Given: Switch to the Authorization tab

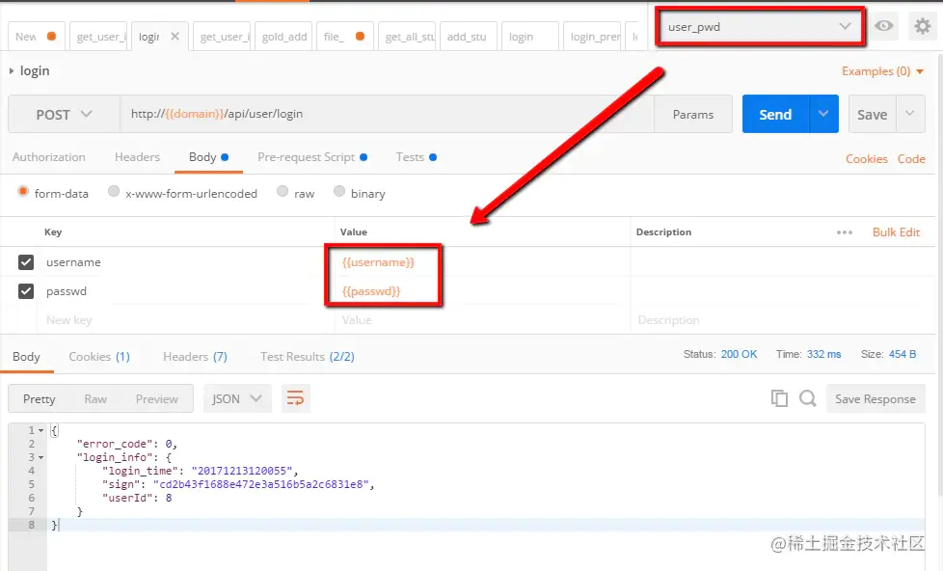Looking at the screenshot, I should [x=49, y=157].
